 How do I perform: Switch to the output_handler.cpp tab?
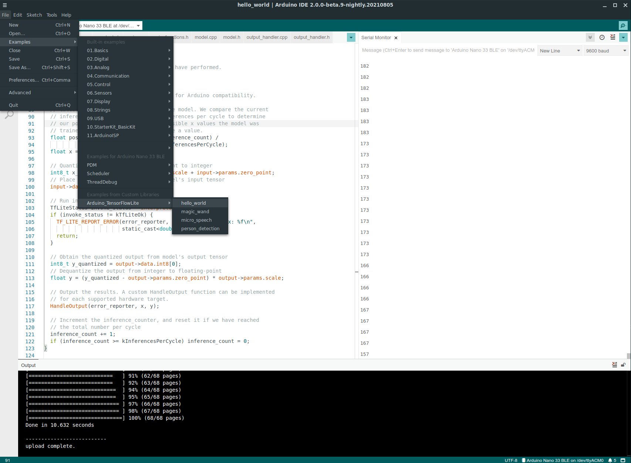267,37
